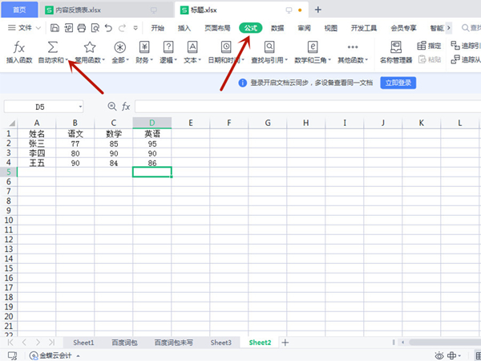481x361 pixels.
Task: Open the Common Functions (常用函数) star icon
Action: (x=90, y=47)
